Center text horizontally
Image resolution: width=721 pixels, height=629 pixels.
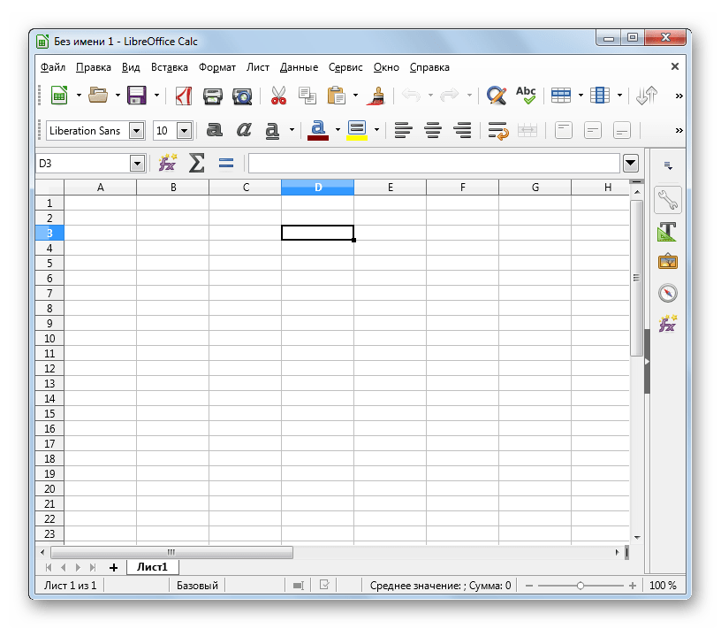[433, 130]
